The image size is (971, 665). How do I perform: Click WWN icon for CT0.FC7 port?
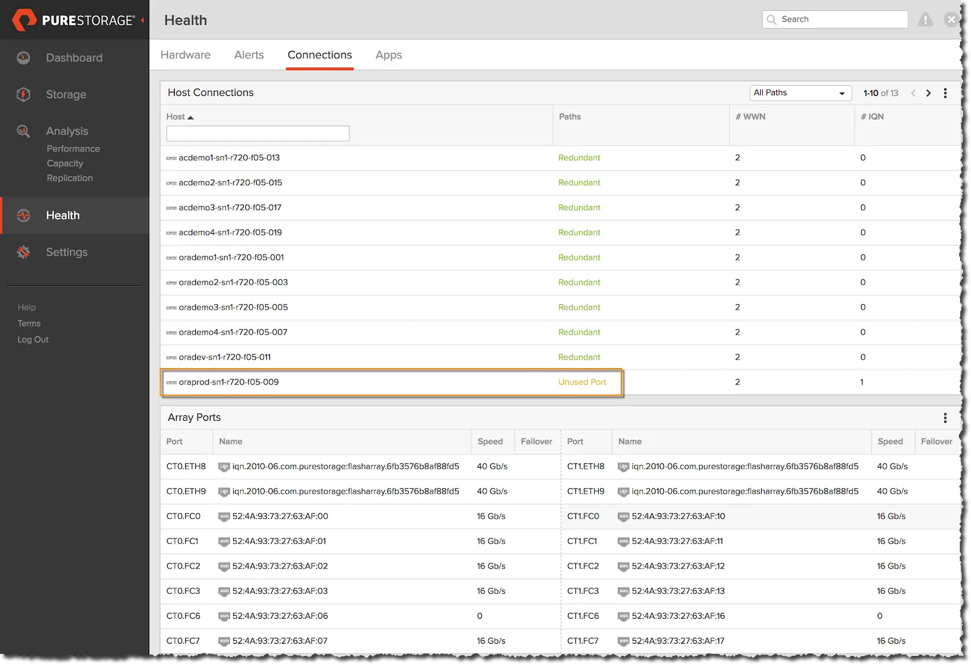pyautogui.click(x=224, y=641)
